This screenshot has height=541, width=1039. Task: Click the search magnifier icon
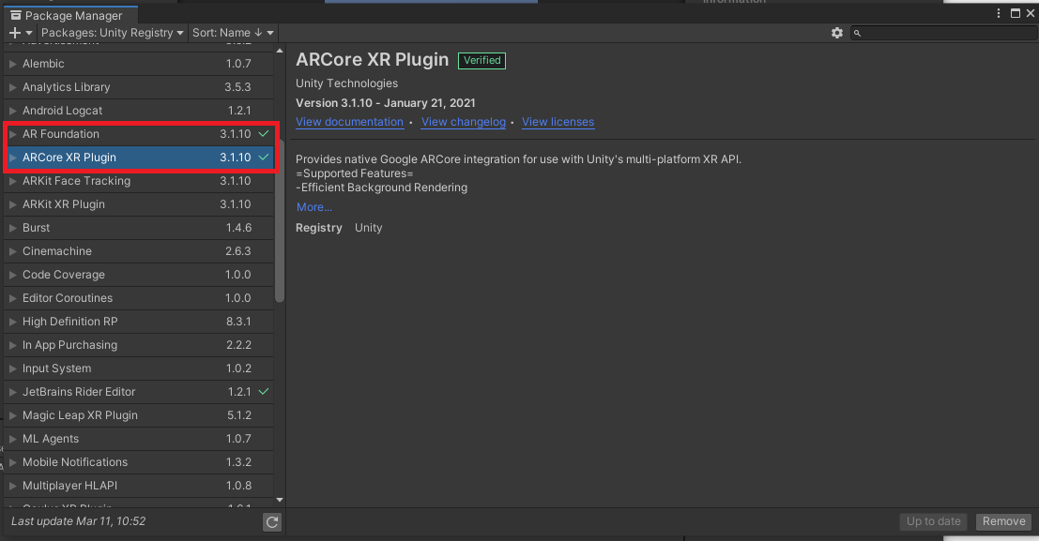click(x=857, y=33)
